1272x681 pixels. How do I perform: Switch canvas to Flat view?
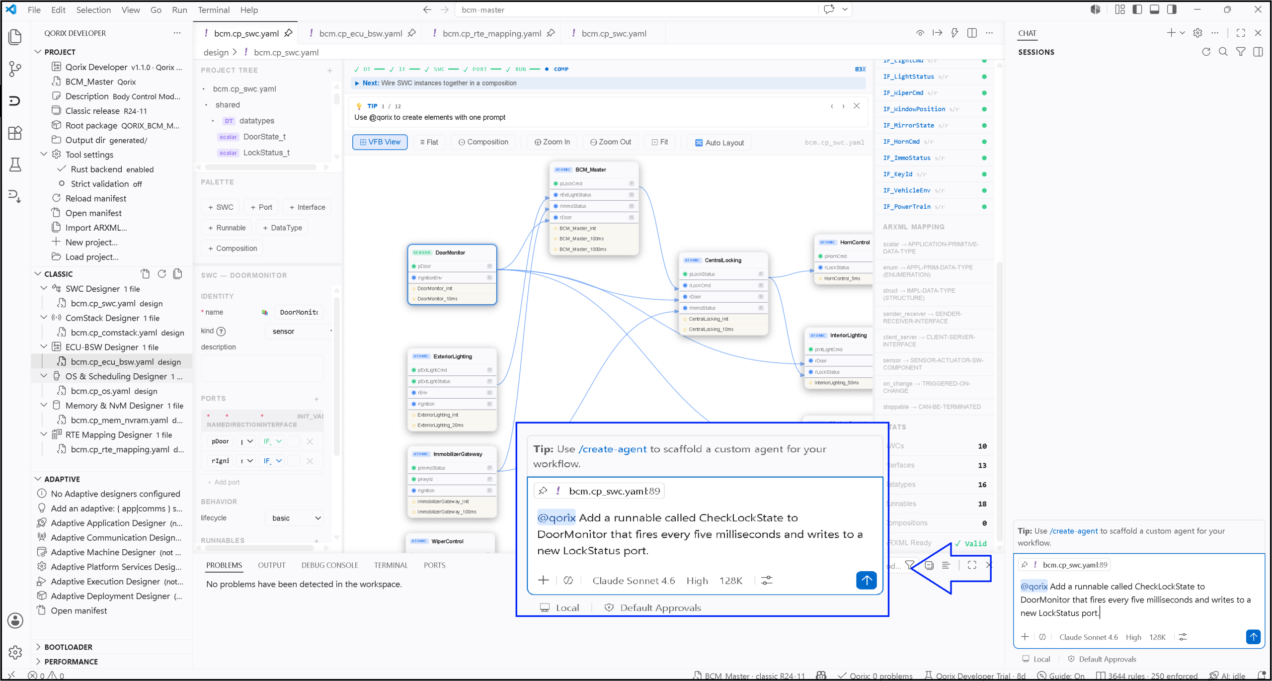(429, 142)
